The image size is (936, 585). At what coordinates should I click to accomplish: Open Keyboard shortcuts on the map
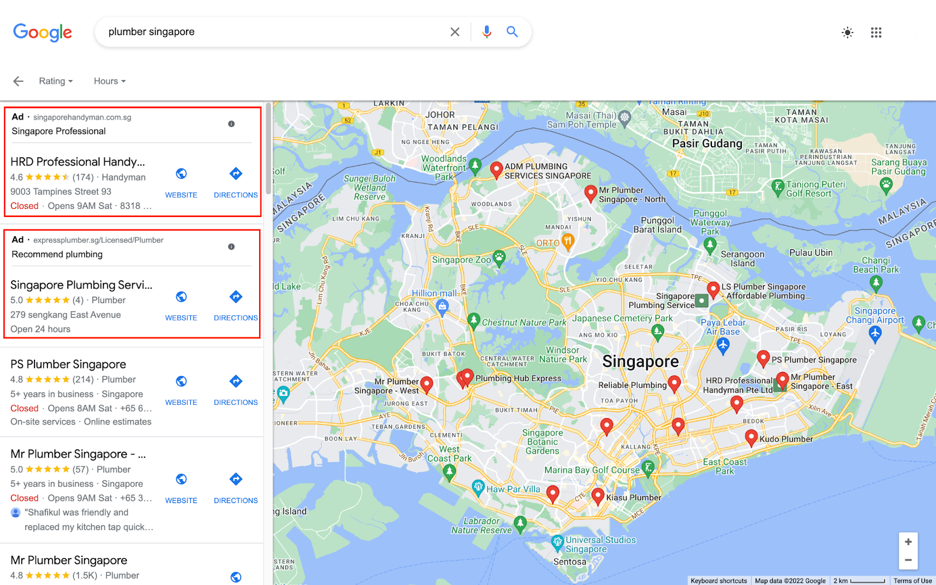pos(719,581)
